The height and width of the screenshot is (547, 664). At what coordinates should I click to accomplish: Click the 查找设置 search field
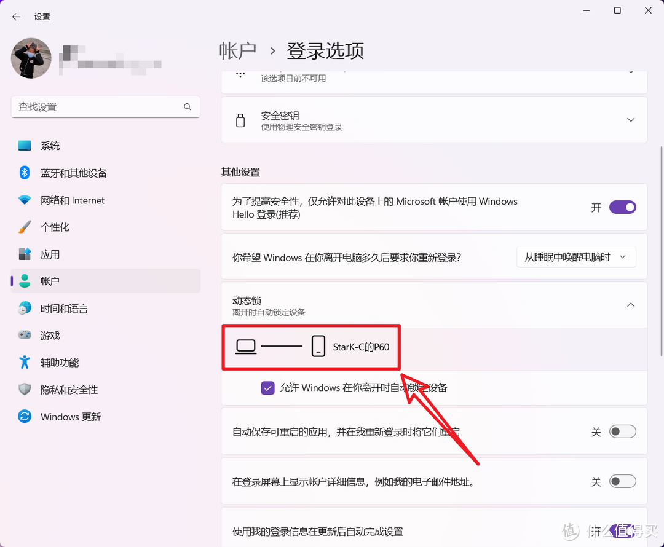tap(105, 107)
